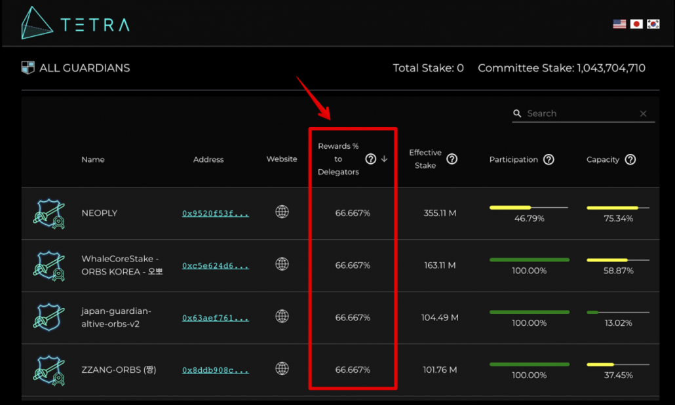Screen dimensions: 675x405
Task: Select japan-guardian-altive-orbs-v2 shield icon
Action: pyautogui.click(x=49, y=317)
